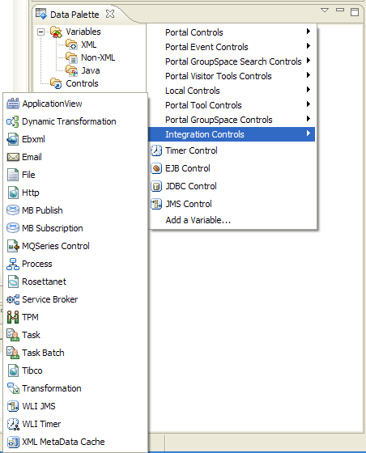The height and width of the screenshot is (453, 366).
Task: Select the Variables tree label
Action: click(83, 32)
